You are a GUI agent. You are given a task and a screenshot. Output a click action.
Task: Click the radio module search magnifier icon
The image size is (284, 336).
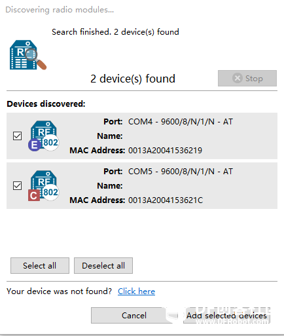[28, 55]
